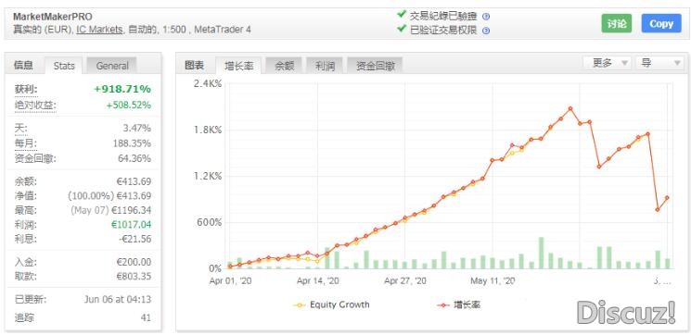The image size is (691, 335).
Task: Click the 绝对收益 label
Action: pyautogui.click(x=35, y=105)
